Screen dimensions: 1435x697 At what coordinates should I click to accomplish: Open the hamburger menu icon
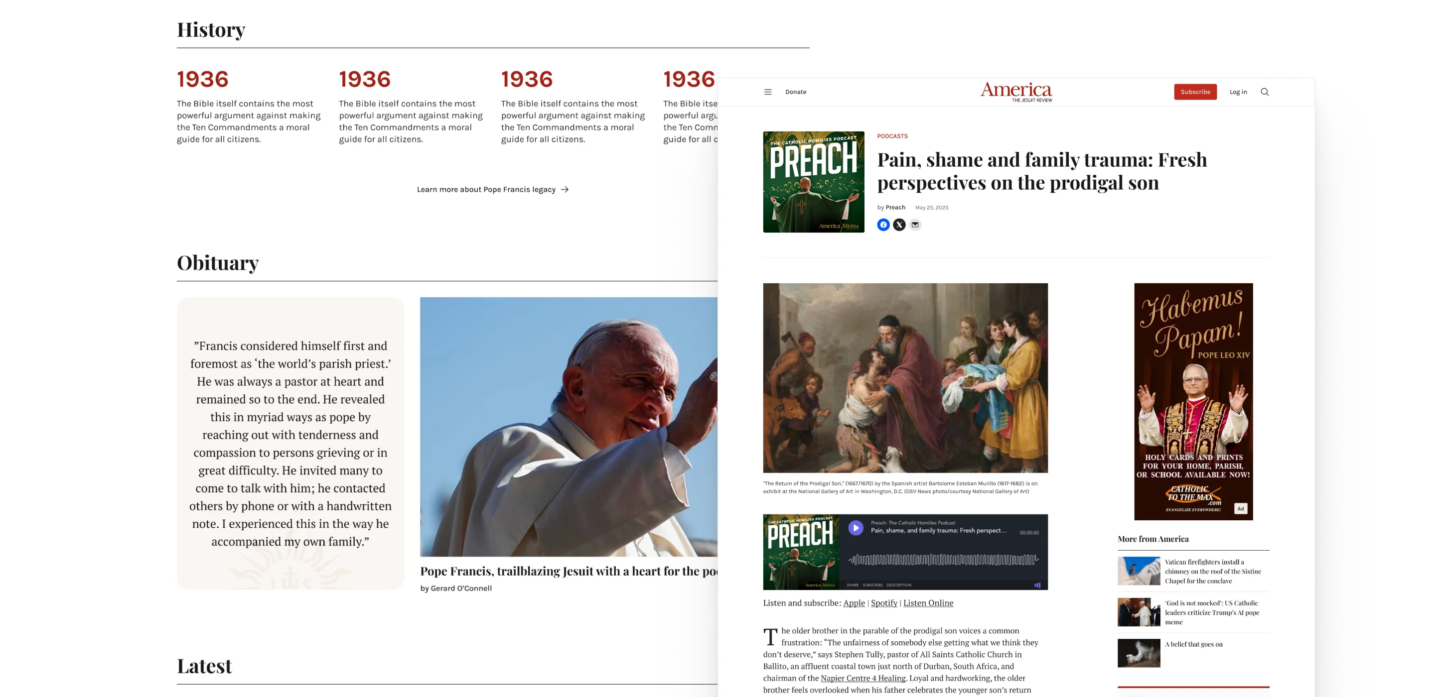(768, 92)
